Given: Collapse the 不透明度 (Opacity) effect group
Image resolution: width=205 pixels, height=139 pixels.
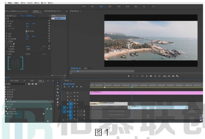Looking at the screenshot, I should click(5, 41).
